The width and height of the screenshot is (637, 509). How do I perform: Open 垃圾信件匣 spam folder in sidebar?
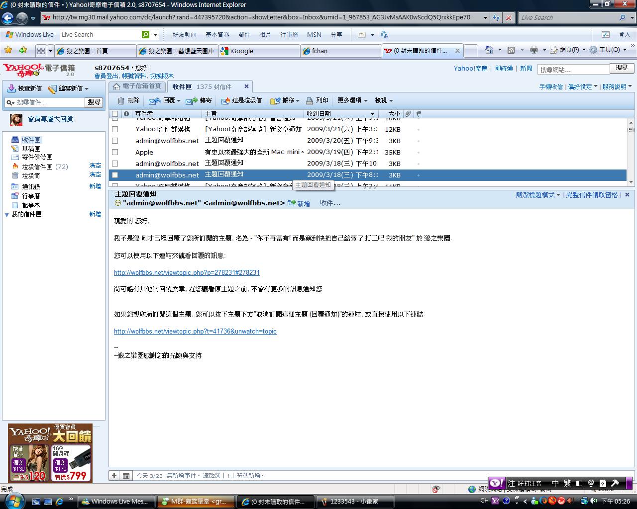37,167
